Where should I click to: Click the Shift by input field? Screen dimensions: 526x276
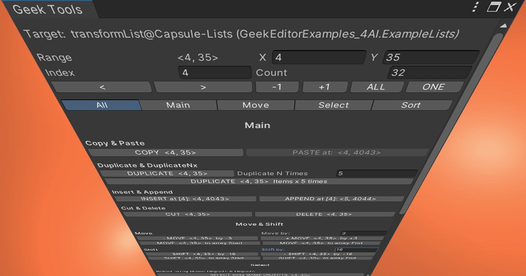point(356,249)
